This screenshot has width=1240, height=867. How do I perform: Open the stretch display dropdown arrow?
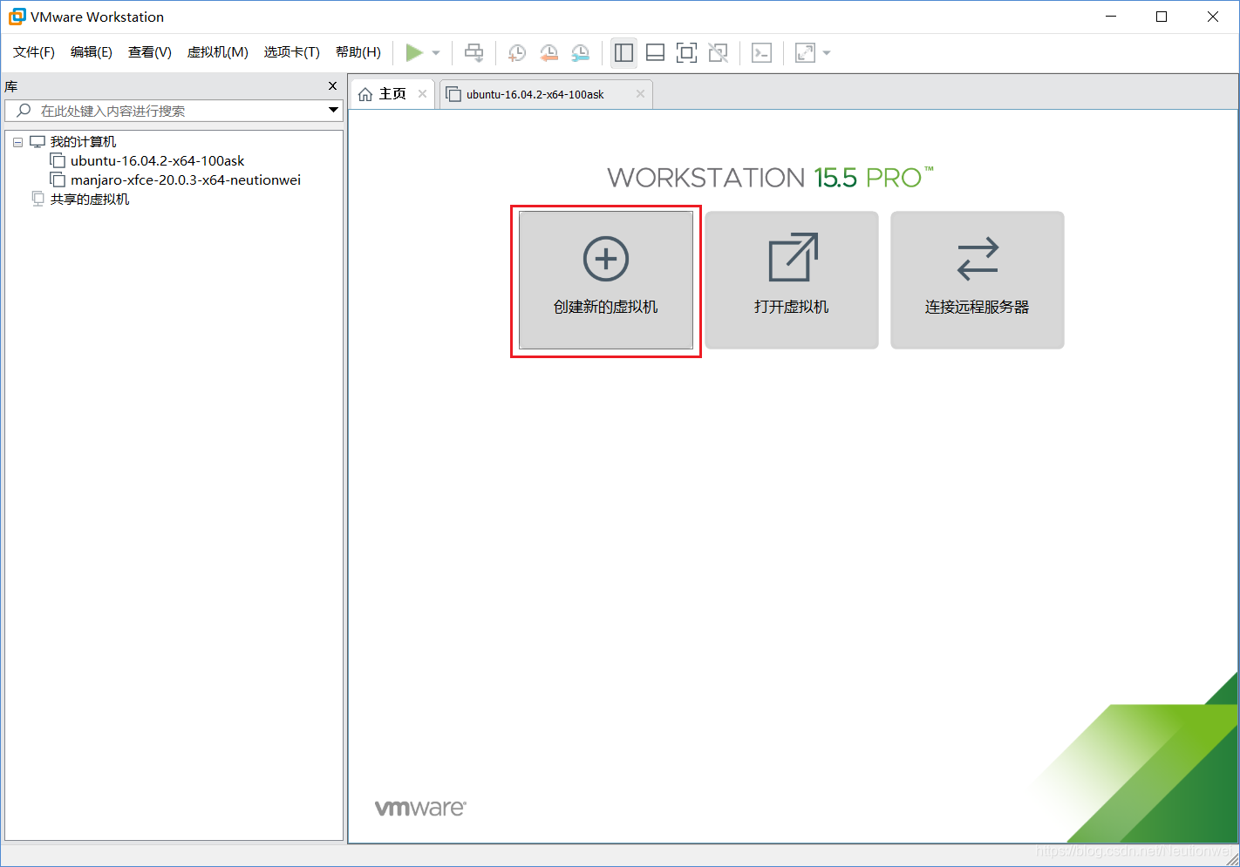[827, 53]
